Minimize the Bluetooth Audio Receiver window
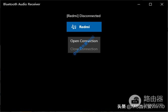Viewport: 168px width, 112px height. tap(139, 4)
